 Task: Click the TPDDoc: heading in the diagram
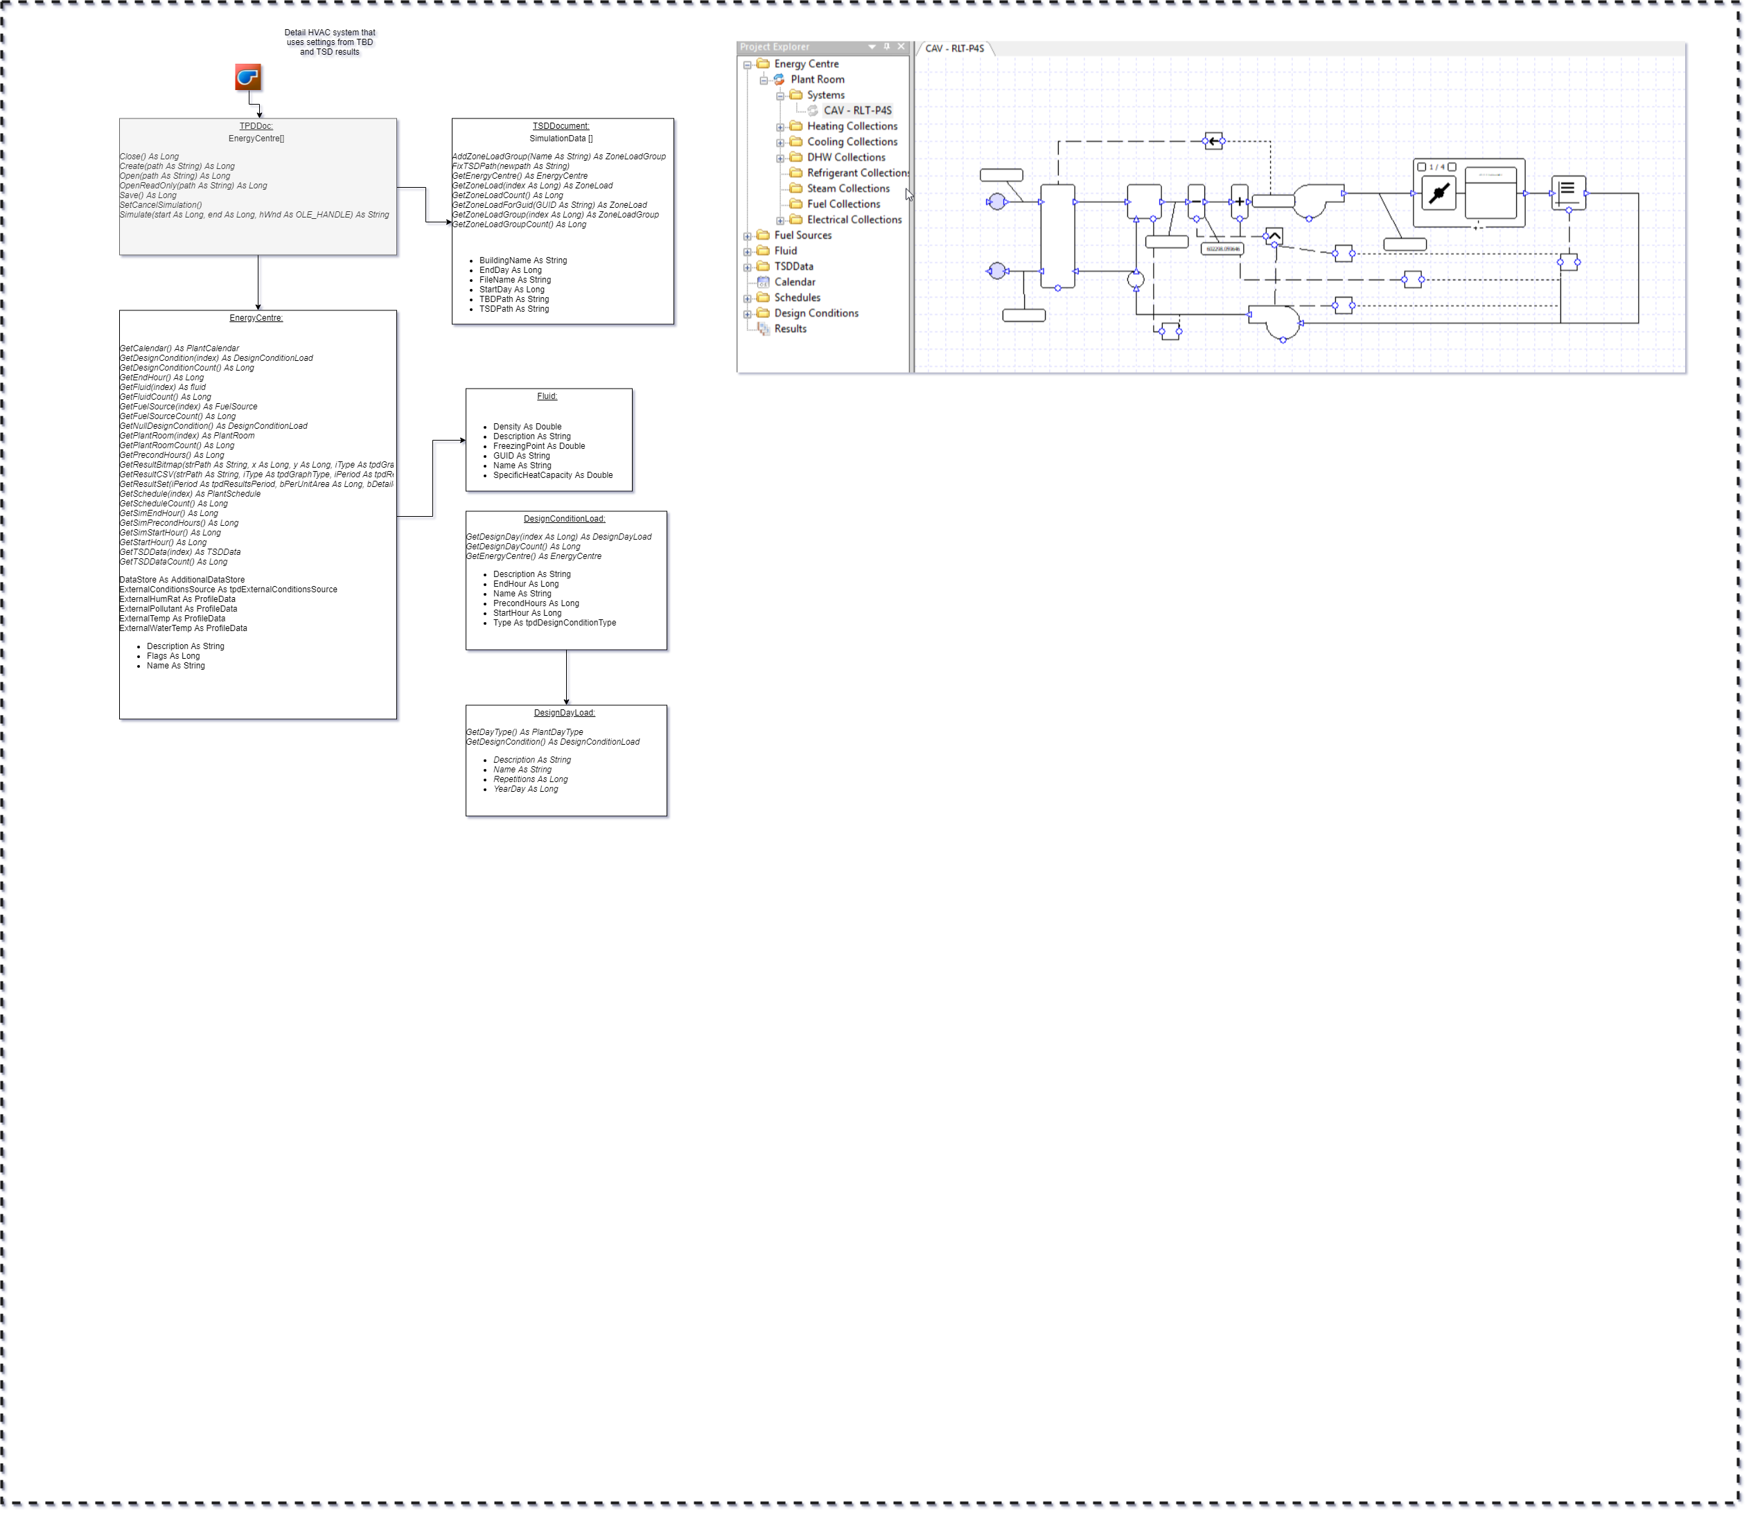(x=256, y=127)
